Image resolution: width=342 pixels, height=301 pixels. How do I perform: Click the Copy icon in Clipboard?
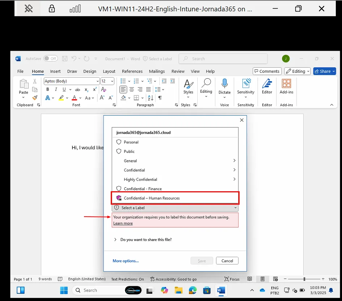click(35, 89)
